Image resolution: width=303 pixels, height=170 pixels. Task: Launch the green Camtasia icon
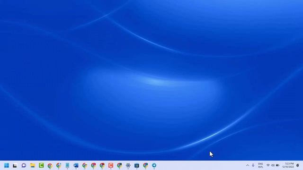click(41, 165)
